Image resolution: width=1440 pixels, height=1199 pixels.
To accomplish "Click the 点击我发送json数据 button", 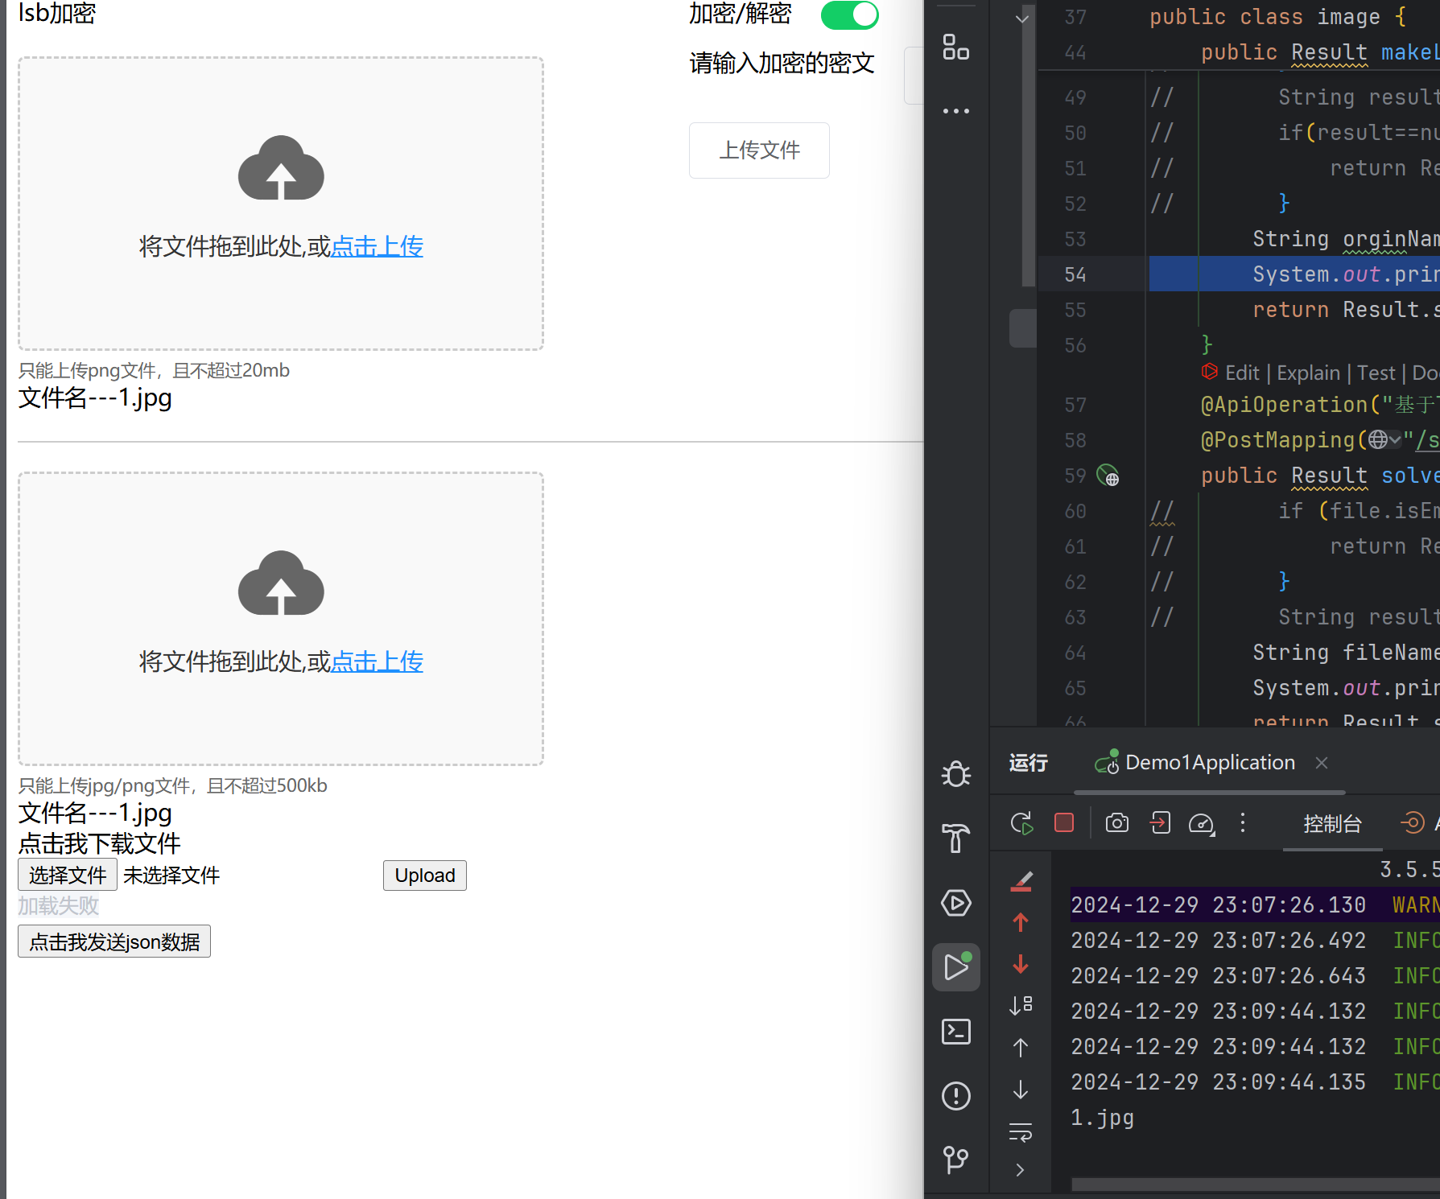I will [x=114, y=941].
